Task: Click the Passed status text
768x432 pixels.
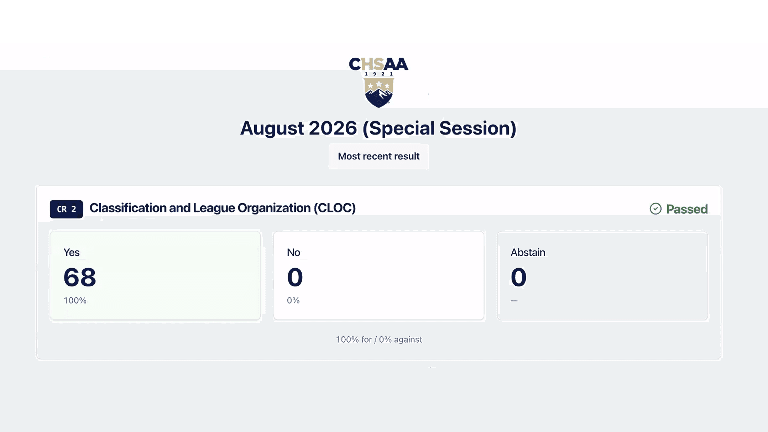Action: (x=687, y=209)
